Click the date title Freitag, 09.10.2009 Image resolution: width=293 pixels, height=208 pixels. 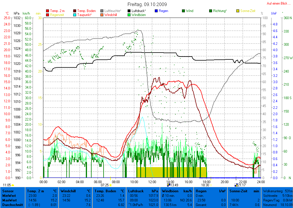[147, 4]
